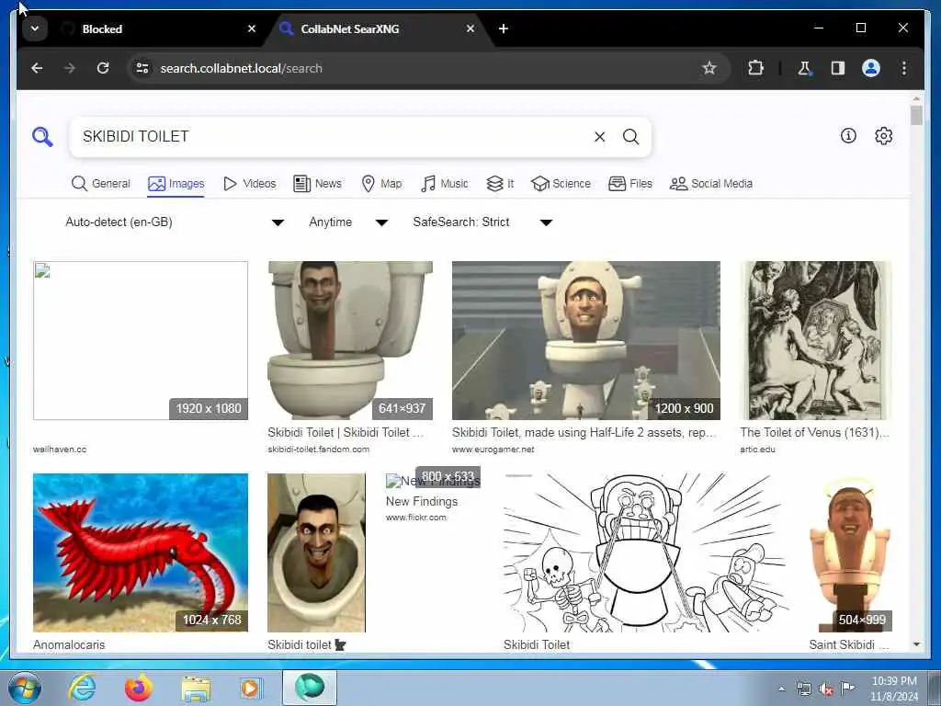Screen dimensions: 941x706
Task: Select the Music search category
Action: coord(445,184)
